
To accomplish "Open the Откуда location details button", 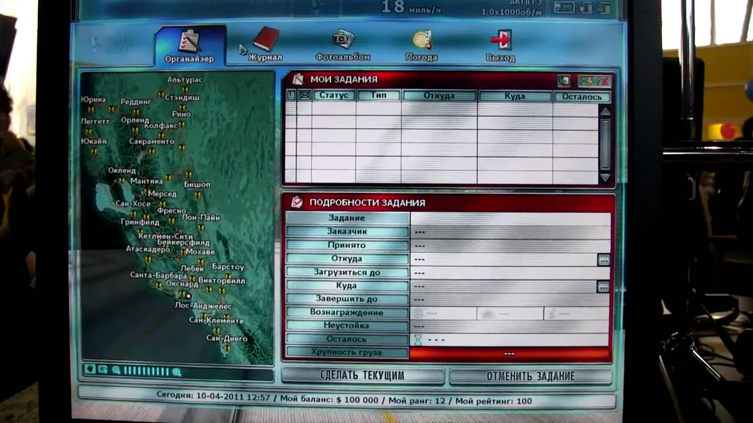I will pos(604,260).
